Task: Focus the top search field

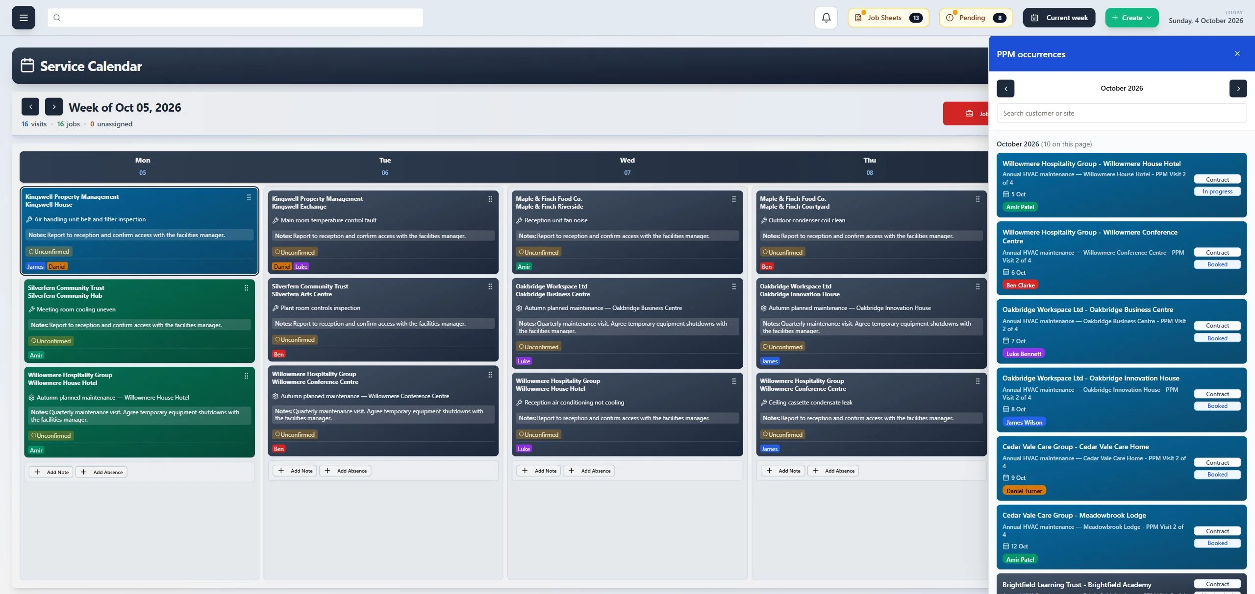Action: tap(235, 18)
